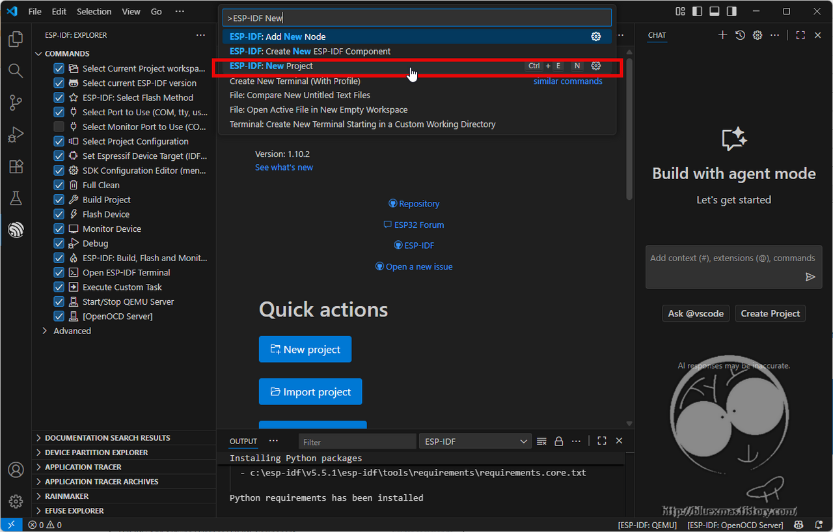Open the Explorer view in activity bar
Screen dimensions: 833x532
pos(16,39)
